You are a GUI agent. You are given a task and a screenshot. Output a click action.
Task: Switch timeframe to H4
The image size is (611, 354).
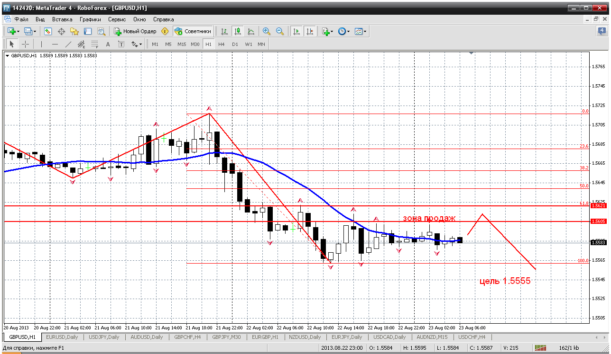[x=222, y=44]
